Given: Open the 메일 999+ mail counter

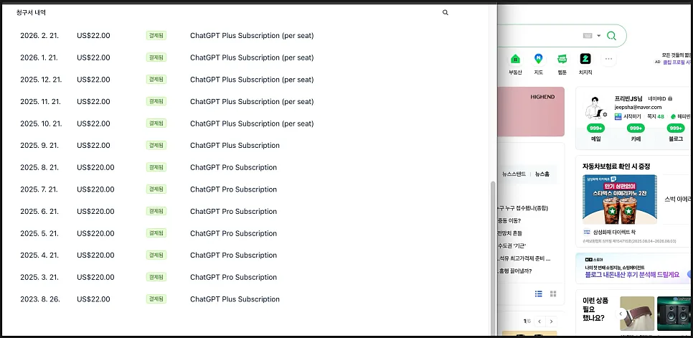Looking at the screenshot, I should point(595,128).
